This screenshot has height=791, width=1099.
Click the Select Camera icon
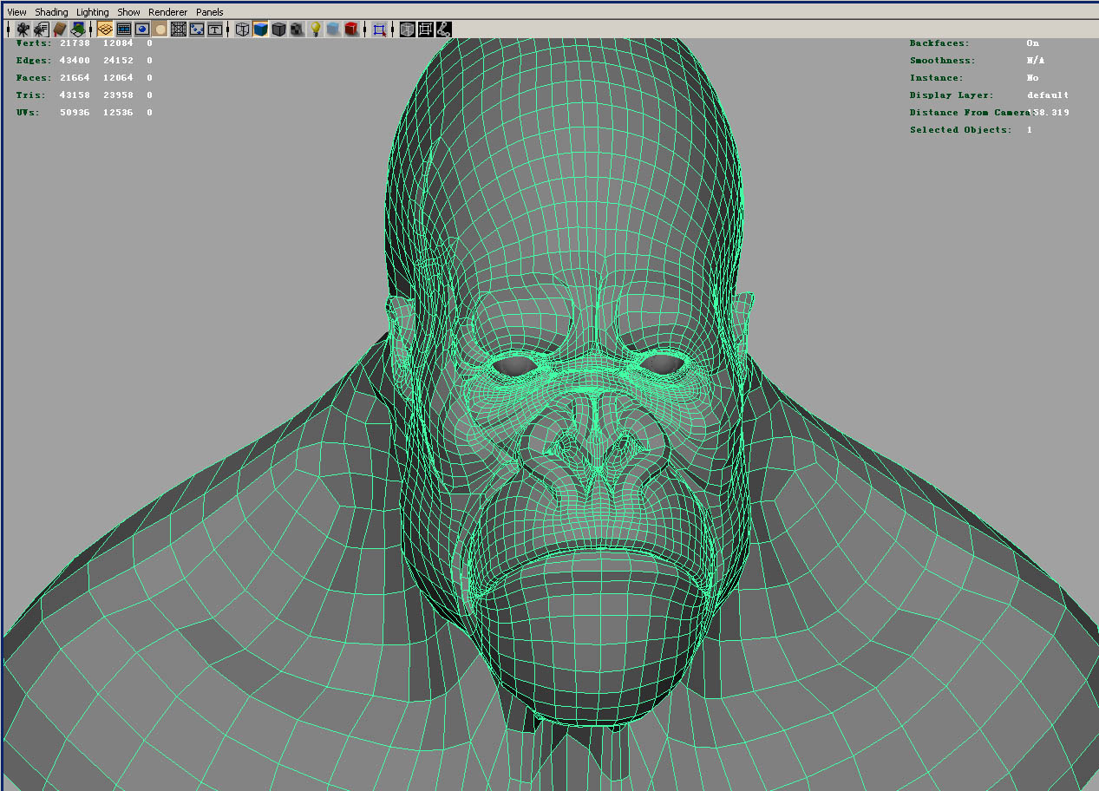click(x=23, y=29)
